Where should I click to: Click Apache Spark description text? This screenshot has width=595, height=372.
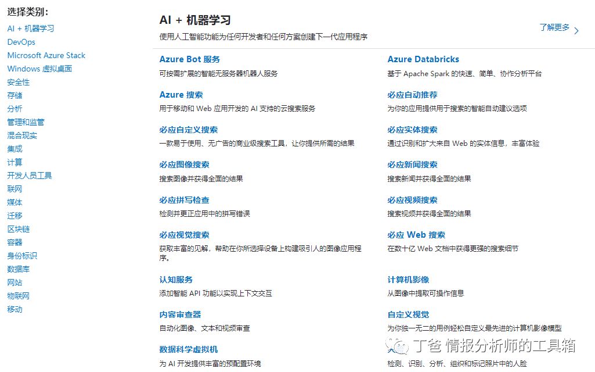click(464, 73)
